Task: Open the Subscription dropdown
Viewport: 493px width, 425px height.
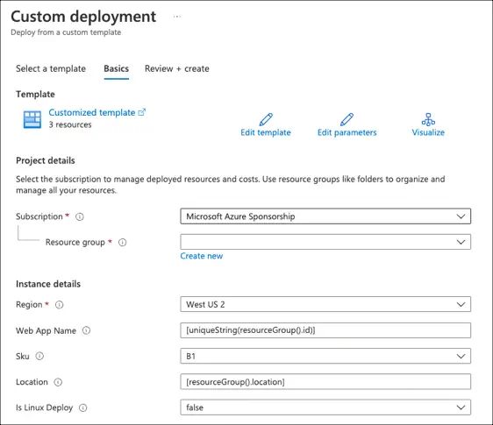Action: (325, 216)
